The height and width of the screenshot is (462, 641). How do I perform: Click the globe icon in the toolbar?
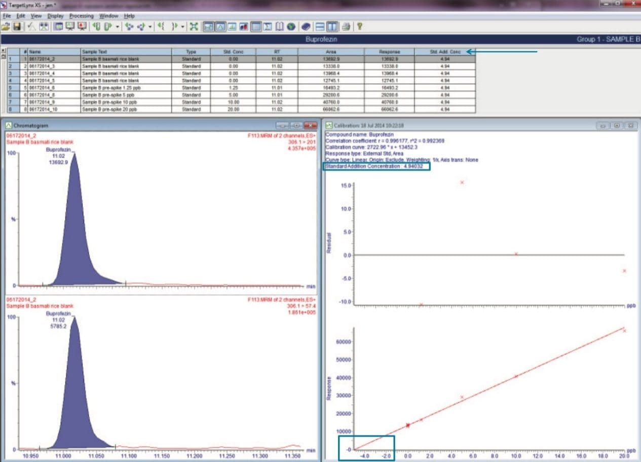(x=291, y=26)
